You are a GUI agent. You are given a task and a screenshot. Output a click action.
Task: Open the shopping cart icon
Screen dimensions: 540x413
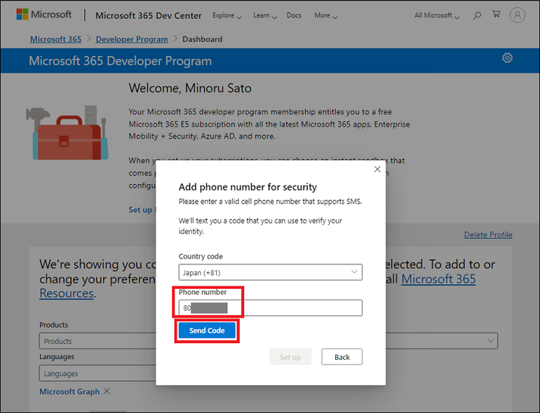click(496, 14)
